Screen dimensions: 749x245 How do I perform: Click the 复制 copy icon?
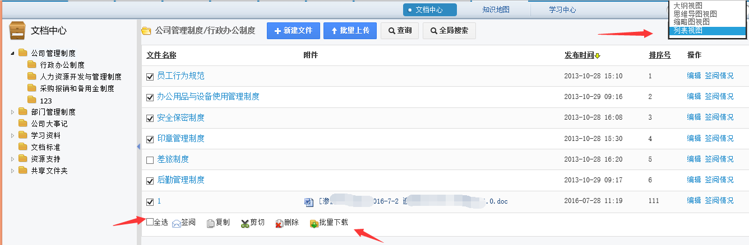click(x=211, y=223)
